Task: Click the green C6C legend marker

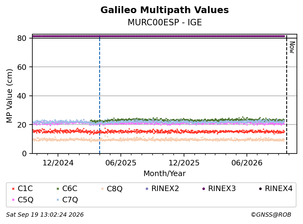Action: click(58, 189)
